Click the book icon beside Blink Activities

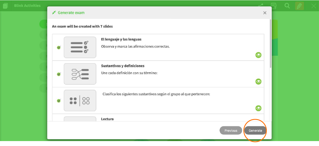click(x=6, y=6)
